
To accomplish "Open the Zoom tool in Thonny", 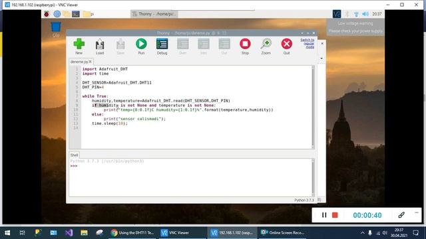I will 266,46.
